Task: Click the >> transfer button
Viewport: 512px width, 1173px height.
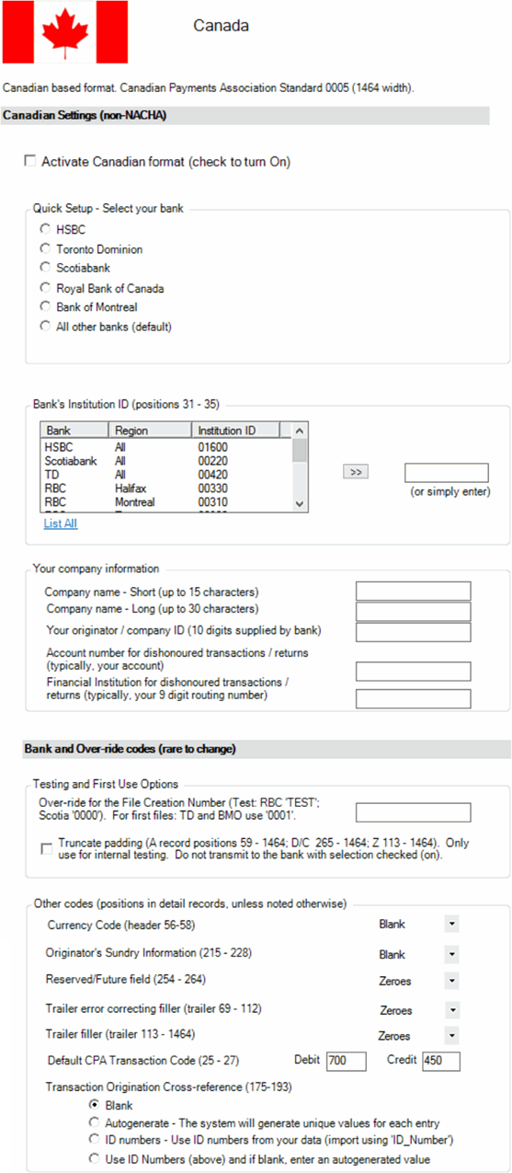Action: click(x=355, y=471)
